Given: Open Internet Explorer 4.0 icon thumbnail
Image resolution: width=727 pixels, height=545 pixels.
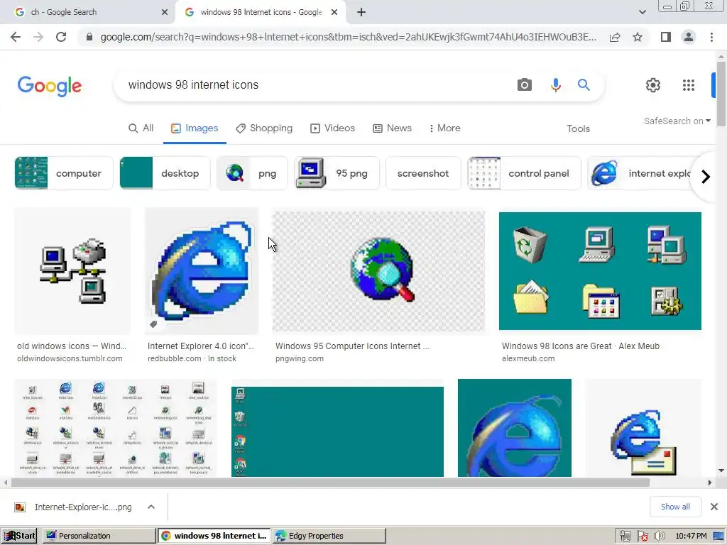Looking at the screenshot, I should [201, 270].
